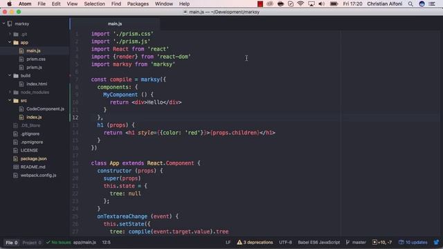Image resolution: width=443 pixels, height=249 pixels.
Task: Open the View menu
Action: [x=72, y=3]
